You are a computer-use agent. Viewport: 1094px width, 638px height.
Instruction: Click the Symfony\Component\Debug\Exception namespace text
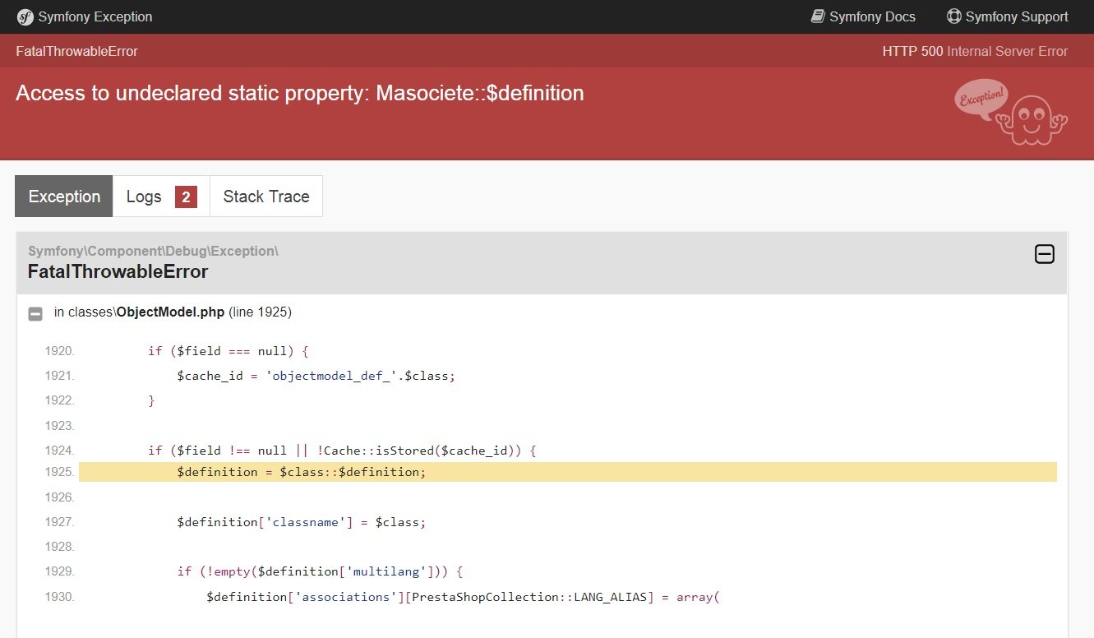pos(153,251)
